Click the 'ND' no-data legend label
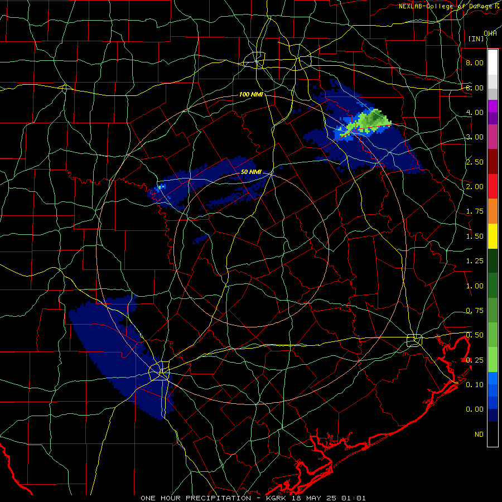 point(479,435)
